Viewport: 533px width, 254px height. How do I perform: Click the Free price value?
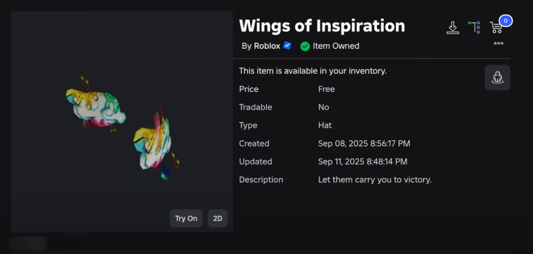click(326, 89)
